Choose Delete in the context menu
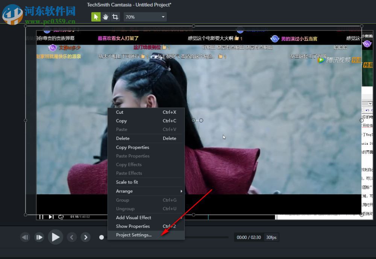 pyautogui.click(x=123, y=138)
